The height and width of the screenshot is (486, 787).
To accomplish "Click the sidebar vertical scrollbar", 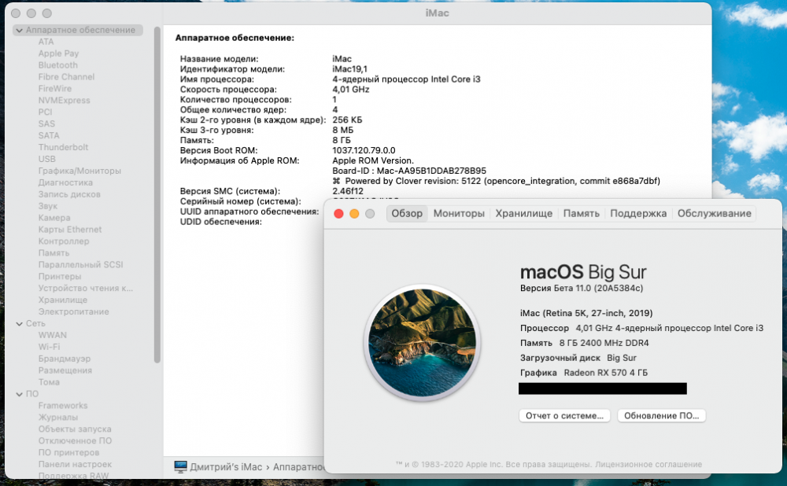I will click(x=157, y=194).
